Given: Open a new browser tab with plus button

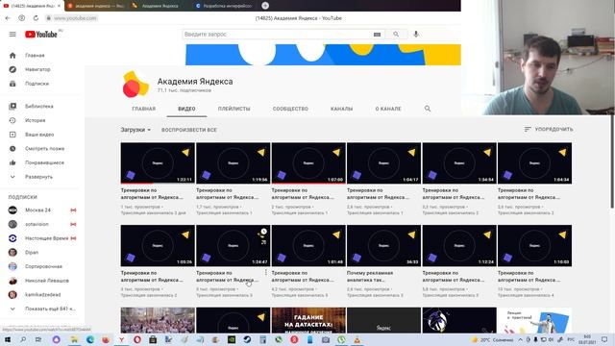Looking at the screenshot, I should pos(265,6).
